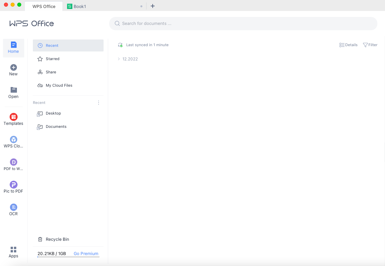Viewport: 385px width, 266px height.
Task: Click the magnifier icon in search bar
Action: (x=117, y=24)
